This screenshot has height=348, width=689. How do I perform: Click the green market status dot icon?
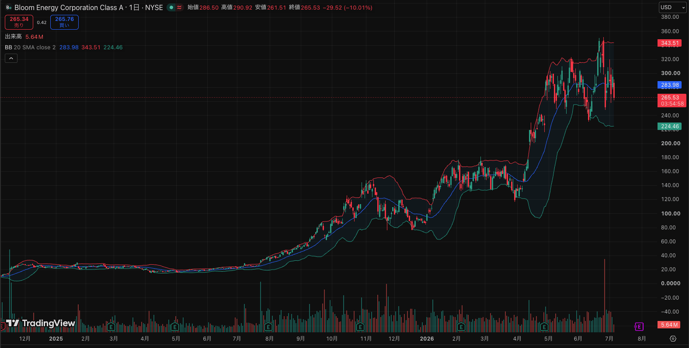click(171, 7)
